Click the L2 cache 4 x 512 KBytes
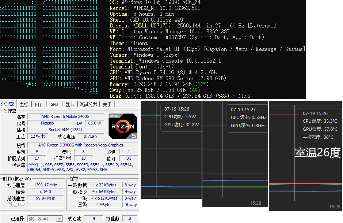 point(104,198)
